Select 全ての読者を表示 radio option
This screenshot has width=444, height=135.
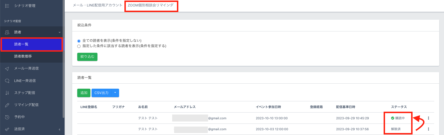click(x=79, y=41)
